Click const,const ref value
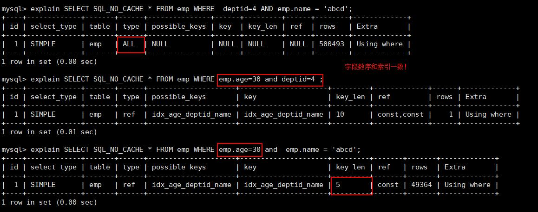538x212 pixels. pyautogui.click(x=400, y=114)
